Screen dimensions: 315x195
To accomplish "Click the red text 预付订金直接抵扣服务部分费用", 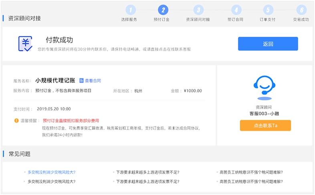I will point(71,121).
